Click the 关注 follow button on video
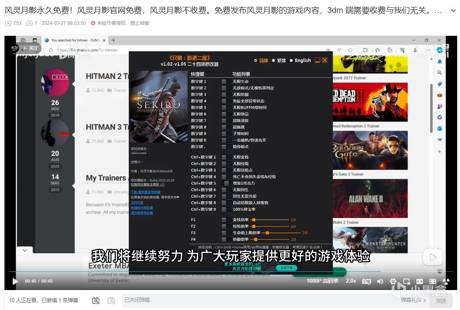 (31, 48)
